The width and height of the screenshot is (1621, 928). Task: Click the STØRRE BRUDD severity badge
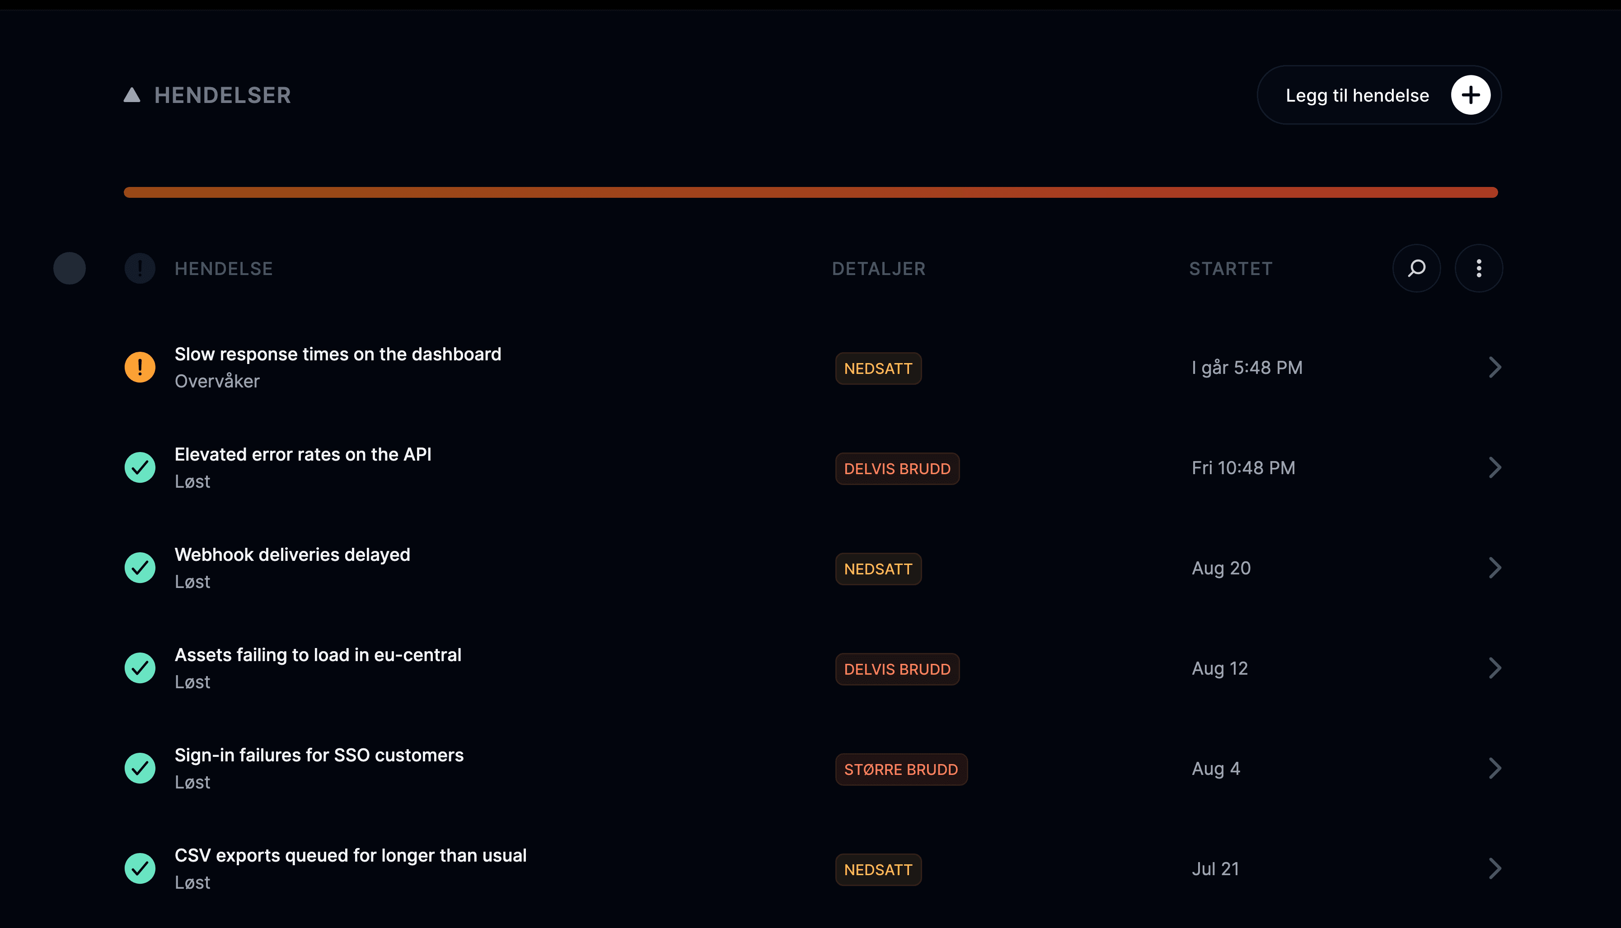901,769
